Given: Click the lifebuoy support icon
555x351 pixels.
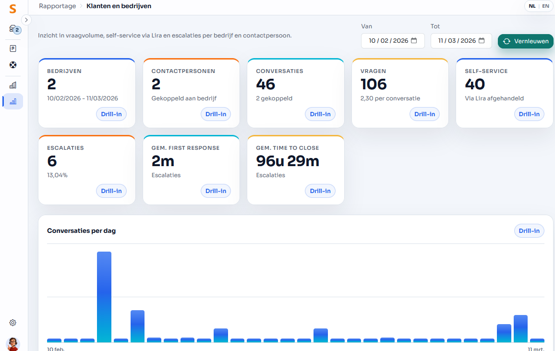Looking at the screenshot, I should pos(13,65).
